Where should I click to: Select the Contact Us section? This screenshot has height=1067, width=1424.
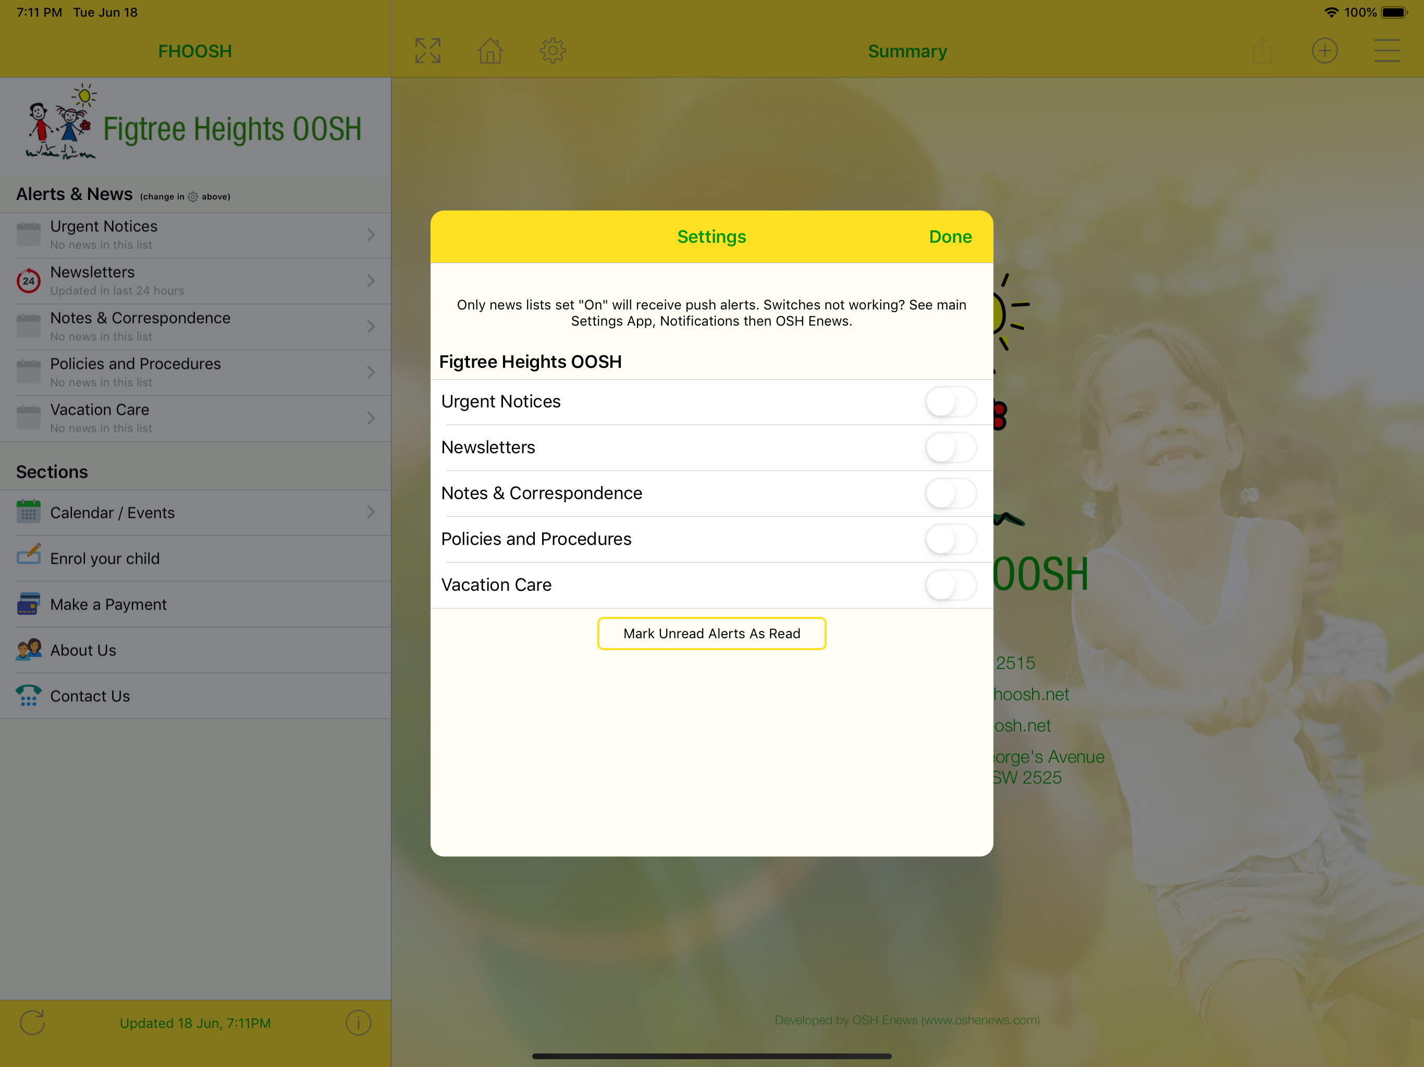[195, 696]
